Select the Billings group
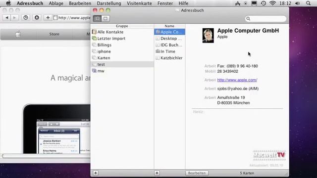Image resolution: width=317 pixels, height=178 pixels. [122, 45]
